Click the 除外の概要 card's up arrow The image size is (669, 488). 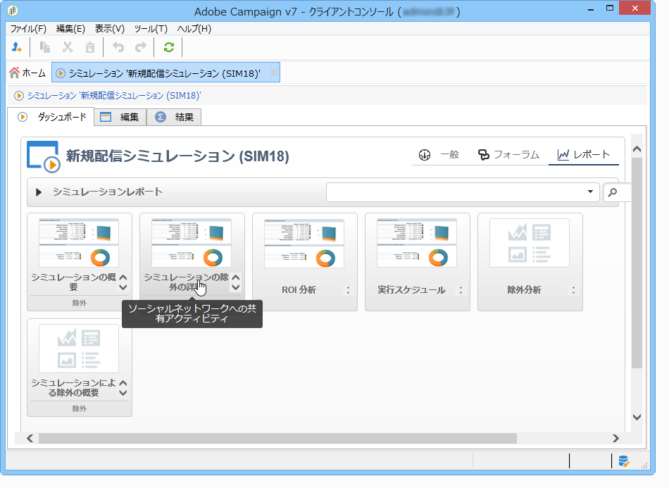pyautogui.click(x=123, y=382)
